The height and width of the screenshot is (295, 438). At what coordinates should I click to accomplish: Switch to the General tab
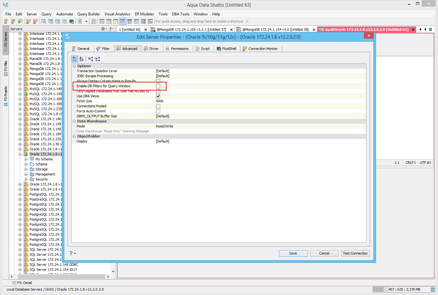80,49
